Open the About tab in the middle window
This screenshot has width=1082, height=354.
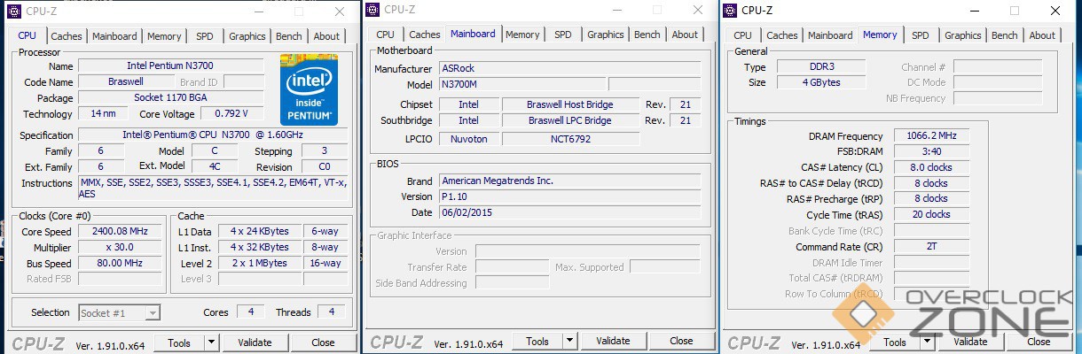click(685, 35)
